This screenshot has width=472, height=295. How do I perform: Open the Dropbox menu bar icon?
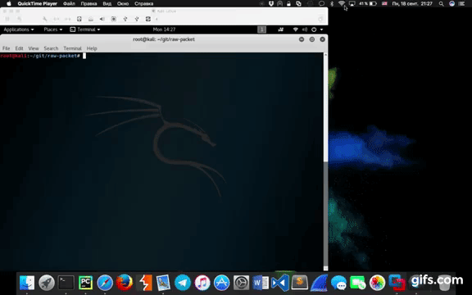271,3
